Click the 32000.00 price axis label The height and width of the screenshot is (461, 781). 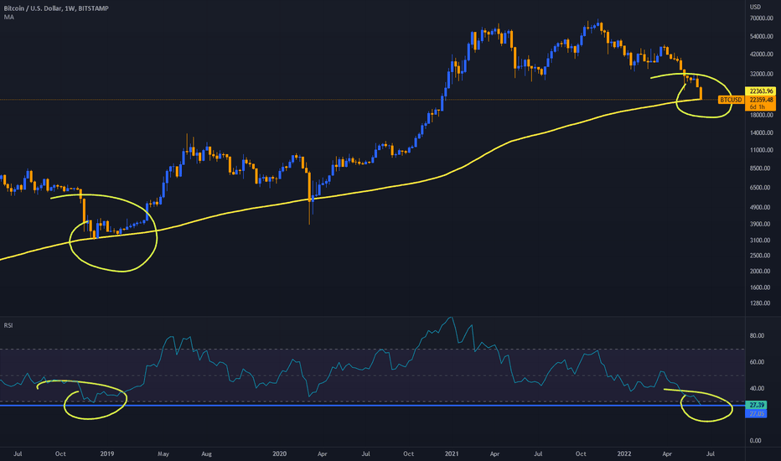pyautogui.click(x=762, y=74)
